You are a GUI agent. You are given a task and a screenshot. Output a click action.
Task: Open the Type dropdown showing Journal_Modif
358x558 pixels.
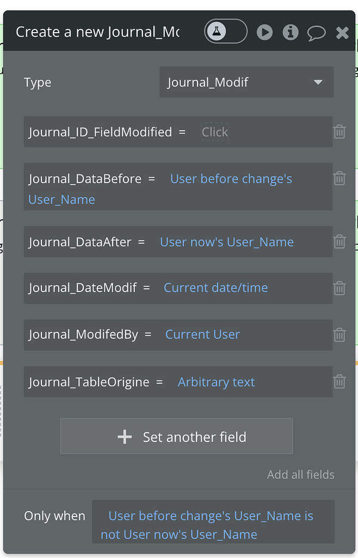pyautogui.click(x=246, y=82)
